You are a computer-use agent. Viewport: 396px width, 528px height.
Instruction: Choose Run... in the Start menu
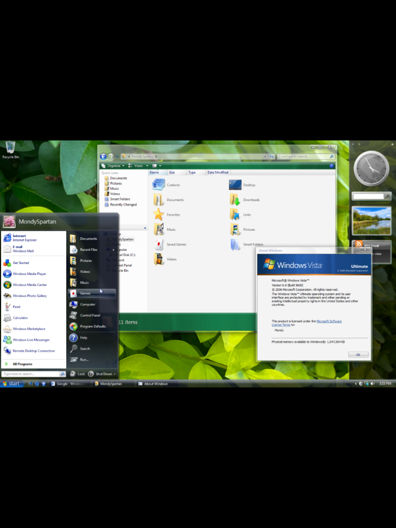click(x=92, y=359)
